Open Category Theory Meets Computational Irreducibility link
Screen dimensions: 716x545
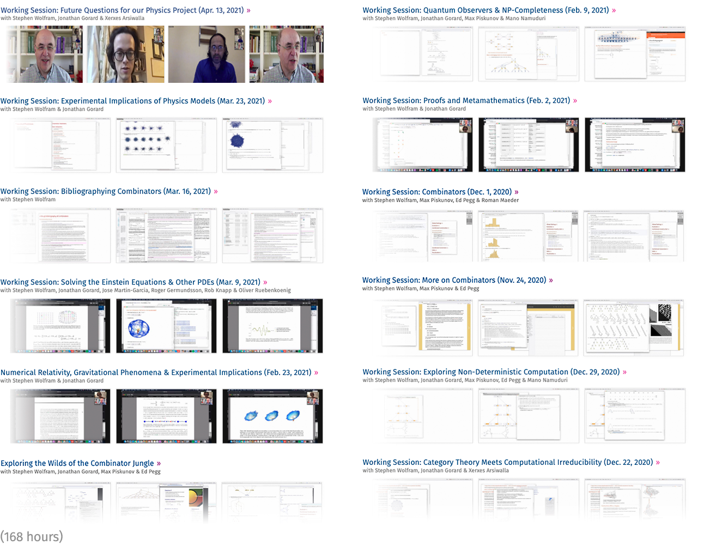[x=507, y=462]
